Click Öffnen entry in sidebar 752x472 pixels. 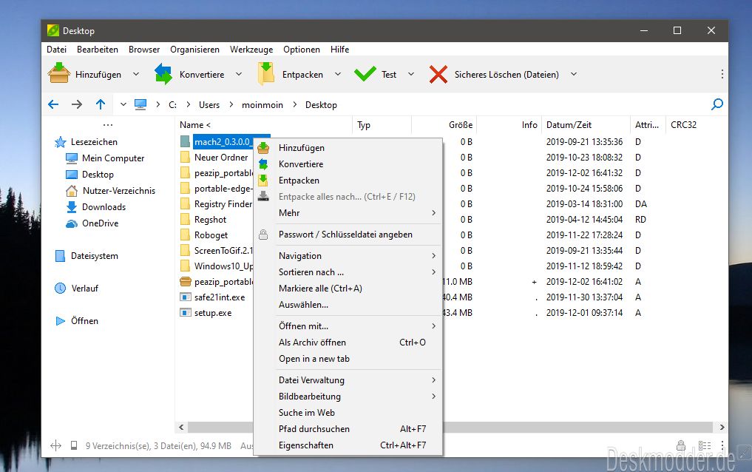pyautogui.click(x=77, y=321)
